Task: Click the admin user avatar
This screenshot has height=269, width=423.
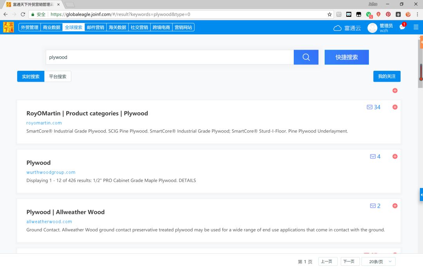Action: click(x=372, y=28)
